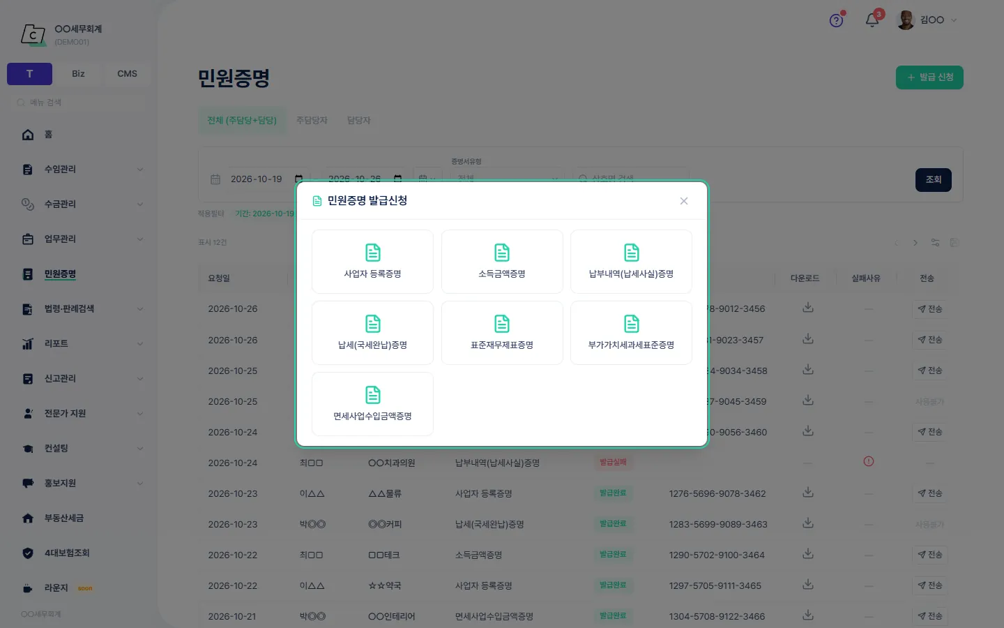1004x628 pixels.
Task: View failure reason icon for OO치과의원
Action: click(869, 461)
